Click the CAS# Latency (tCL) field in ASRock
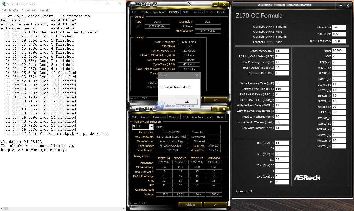The width and height of the screenshot is (354, 211). pos(282,51)
